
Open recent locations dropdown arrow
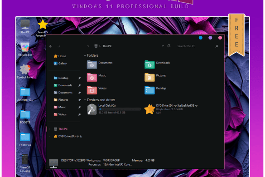pos(88,46)
